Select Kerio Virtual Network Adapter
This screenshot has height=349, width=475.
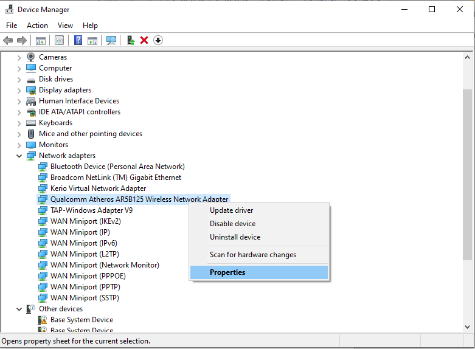click(x=98, y=188)
